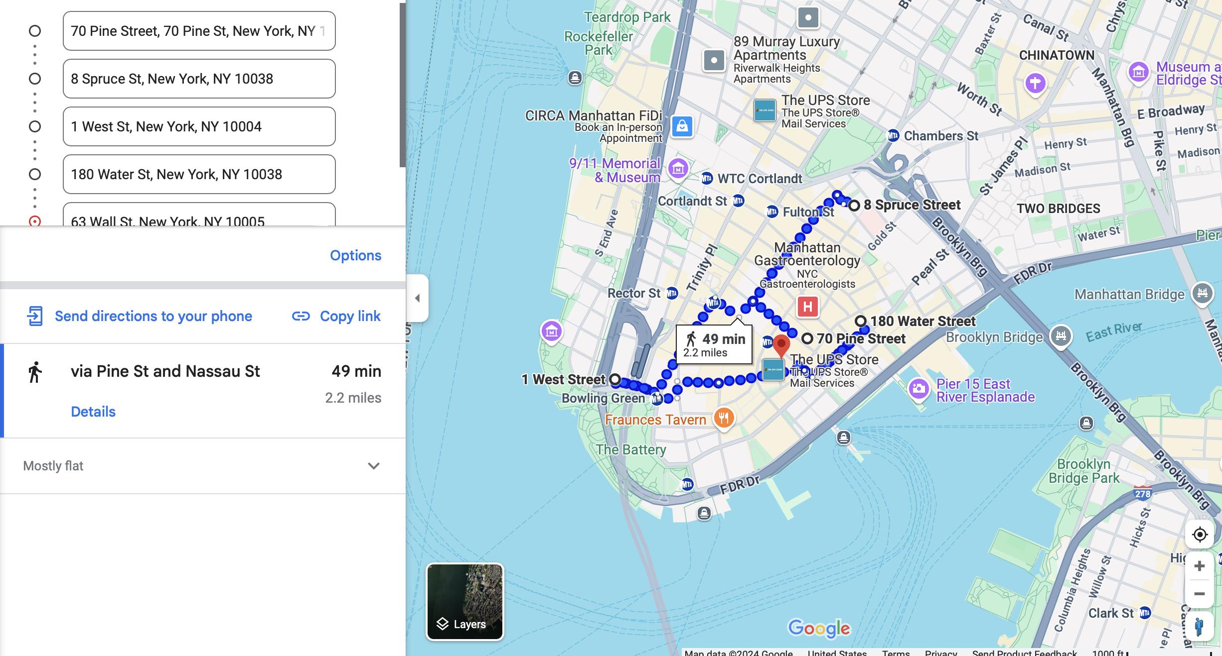Click the 1 West St waypoint circle handle
This screenshot has height=656, width=1222.
(35, 126)
